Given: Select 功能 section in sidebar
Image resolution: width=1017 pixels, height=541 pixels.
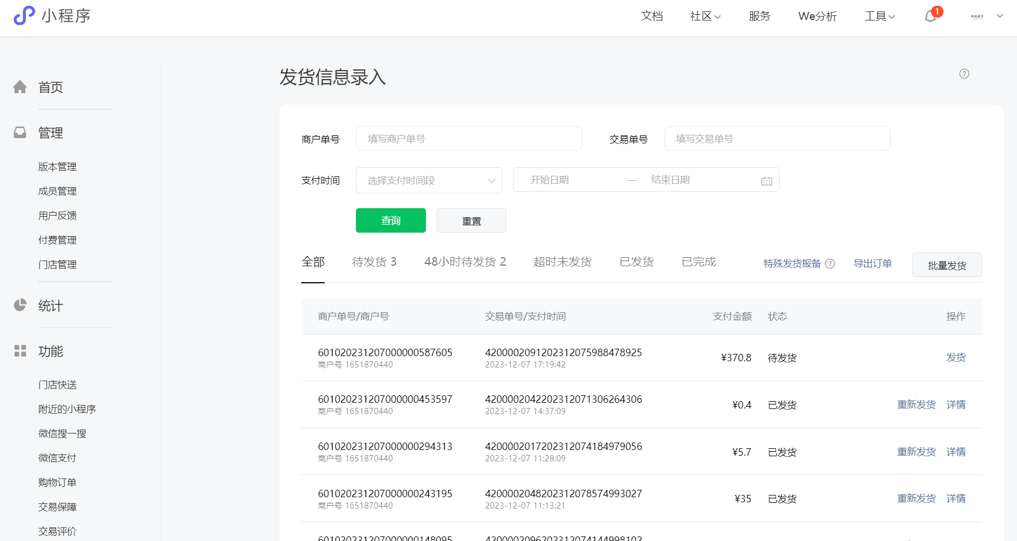Looking at the screenshot, I should [x=50, y=351].
